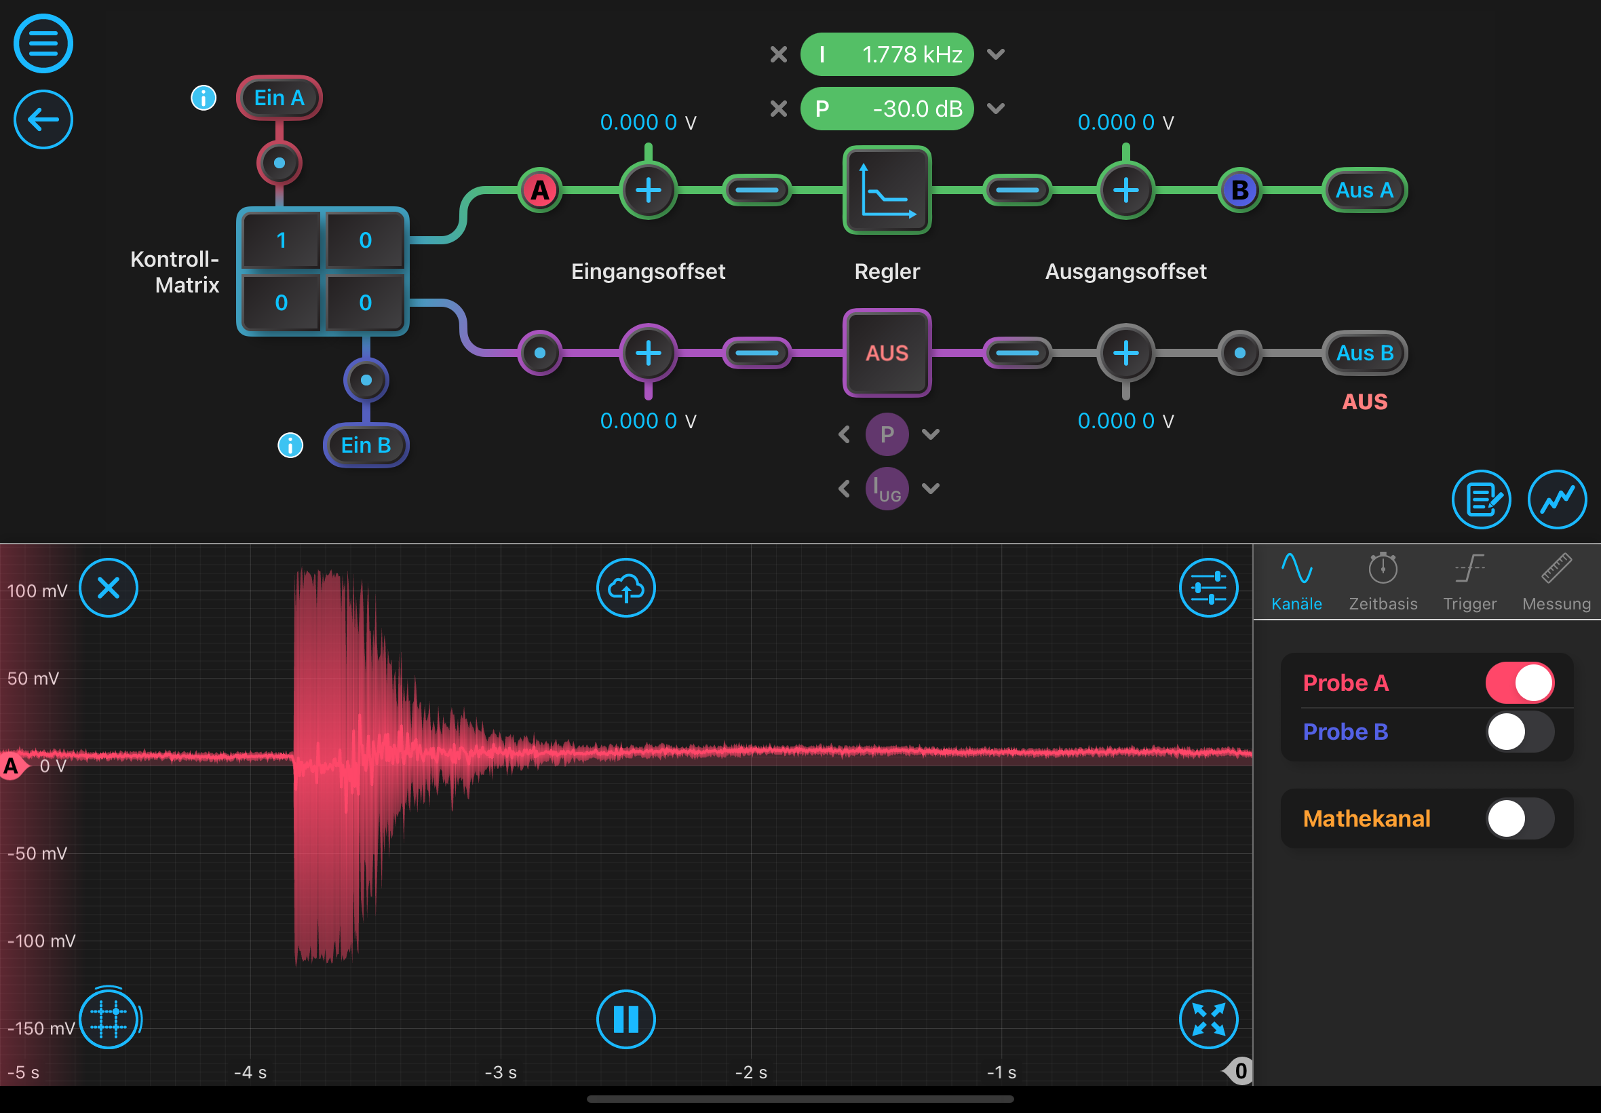Click the Ein A input label

point(278,98)
